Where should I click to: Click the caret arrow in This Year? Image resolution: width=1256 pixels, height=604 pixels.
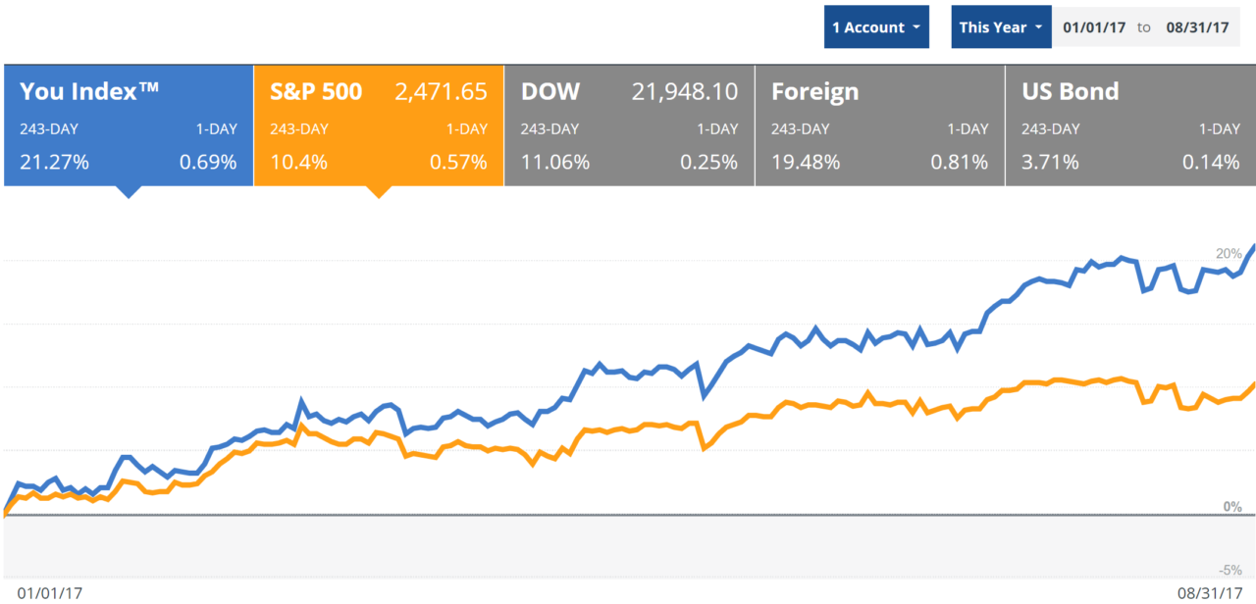coord(1038,27)
